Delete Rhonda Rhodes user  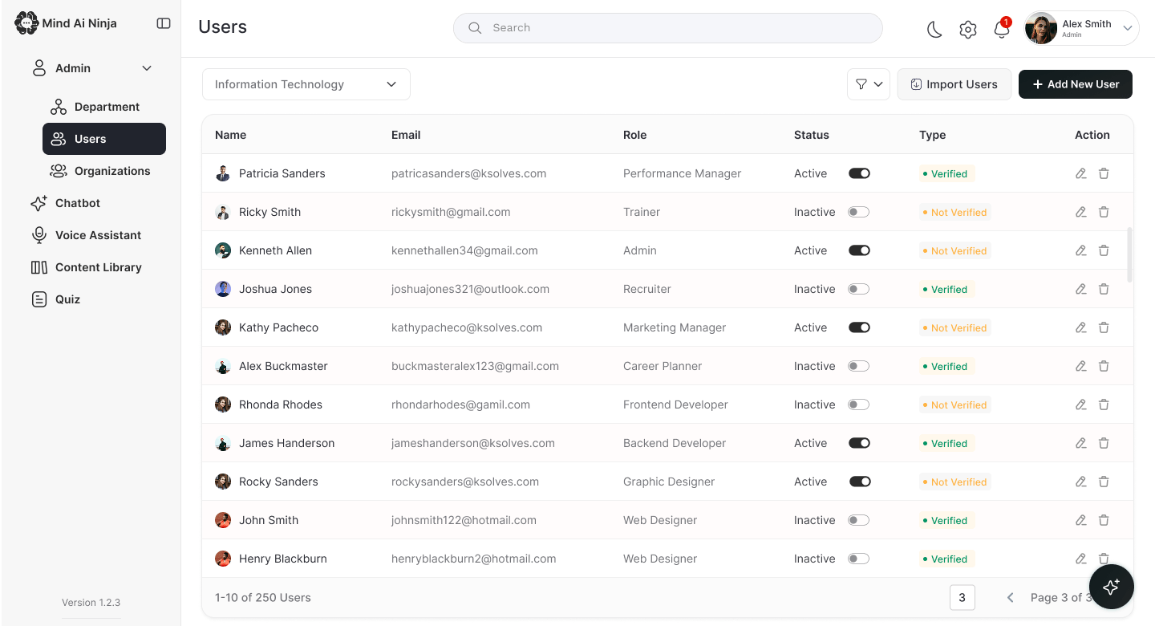tap(1104, 404)
